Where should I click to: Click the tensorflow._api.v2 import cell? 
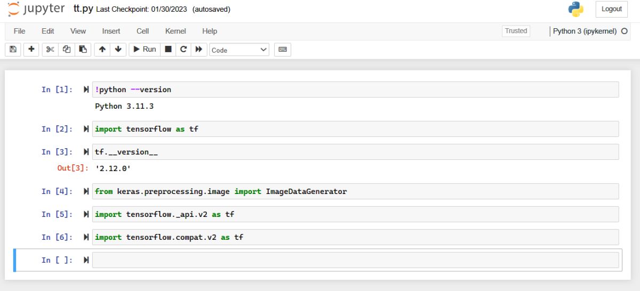point(355,214)
